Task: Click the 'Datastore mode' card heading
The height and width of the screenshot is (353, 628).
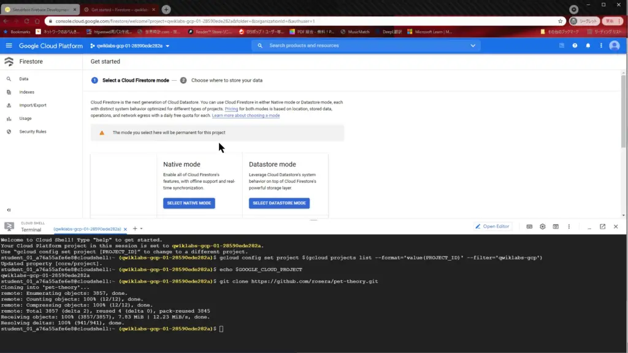Action: (272, 165)
